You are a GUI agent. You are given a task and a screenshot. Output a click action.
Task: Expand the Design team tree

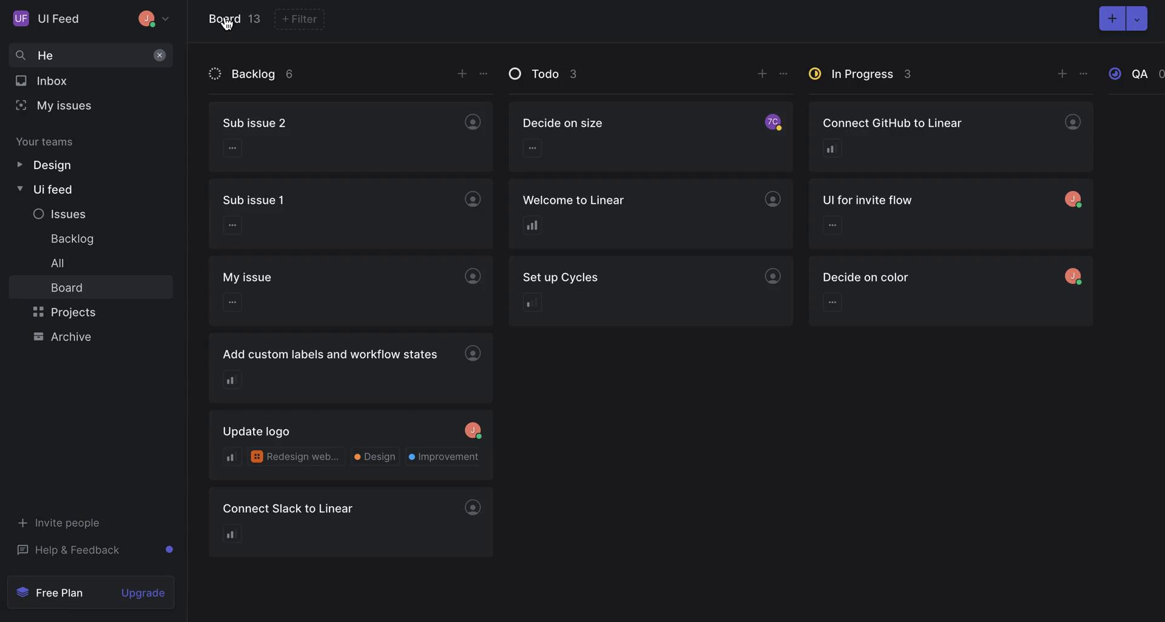pyautogui.click(x=19, y=165)
